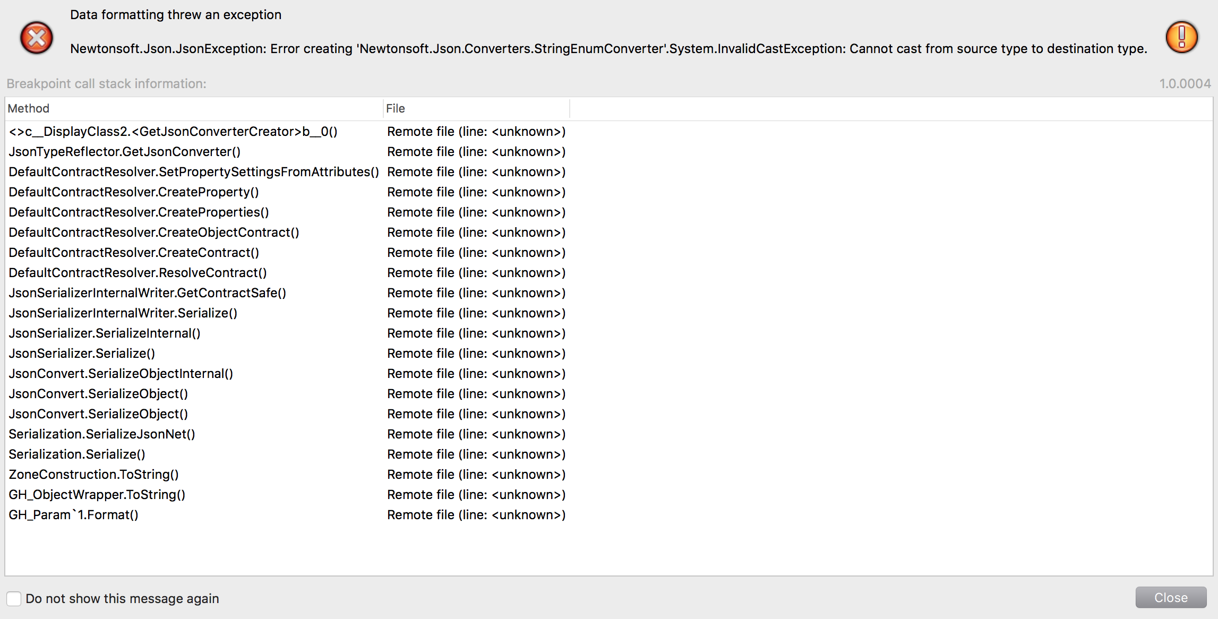1218x619 pixels.
Task: Click the Method column header
Action: (x=29, y=108)
